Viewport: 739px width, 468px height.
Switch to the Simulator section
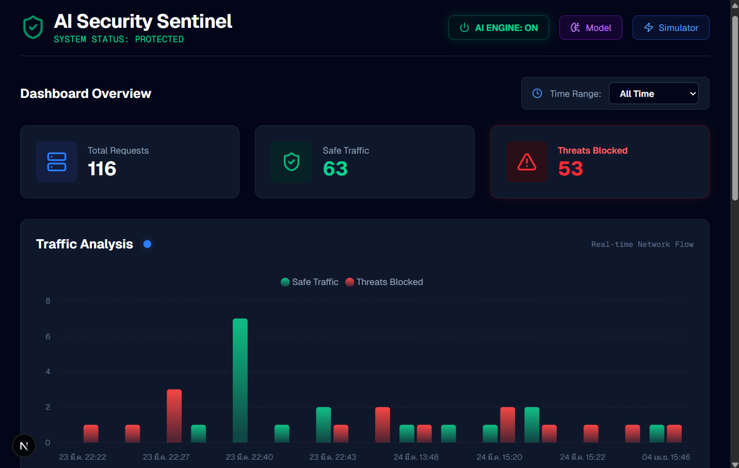coord(671,28)
